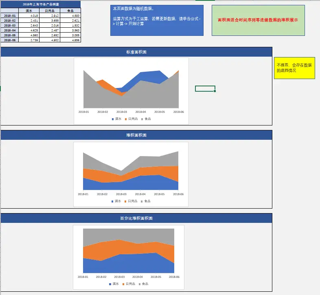Click the blue 酒水 area in standard area chart
The image size is (320, 295).
click(x=150, y=77)
